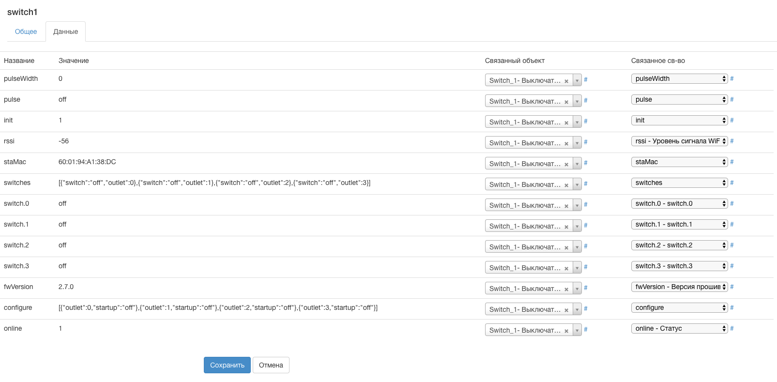The image size is (777, 382).
Task: Click hash link beside staMac linked property
Action: pyautogui.click(x=731, y=162)
